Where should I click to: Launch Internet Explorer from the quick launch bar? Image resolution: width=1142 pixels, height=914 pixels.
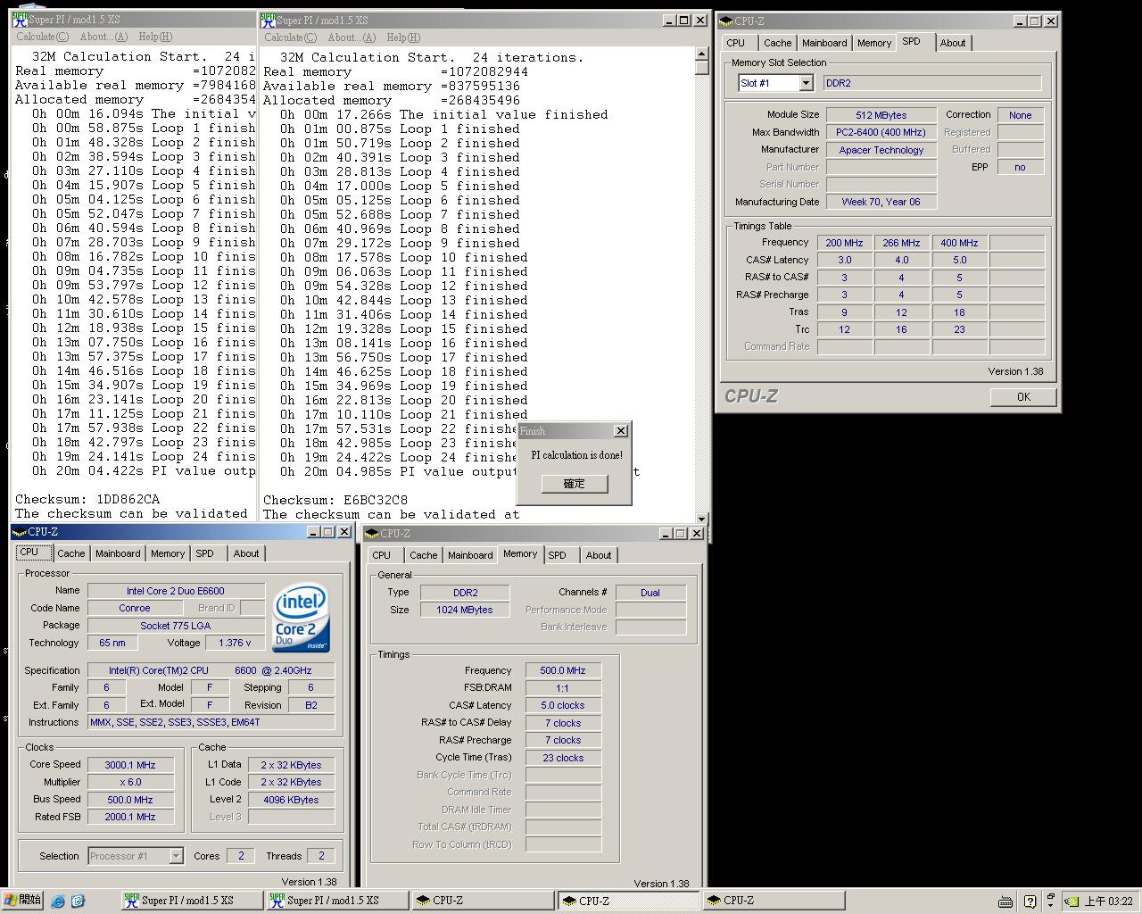tap(58, 901)
